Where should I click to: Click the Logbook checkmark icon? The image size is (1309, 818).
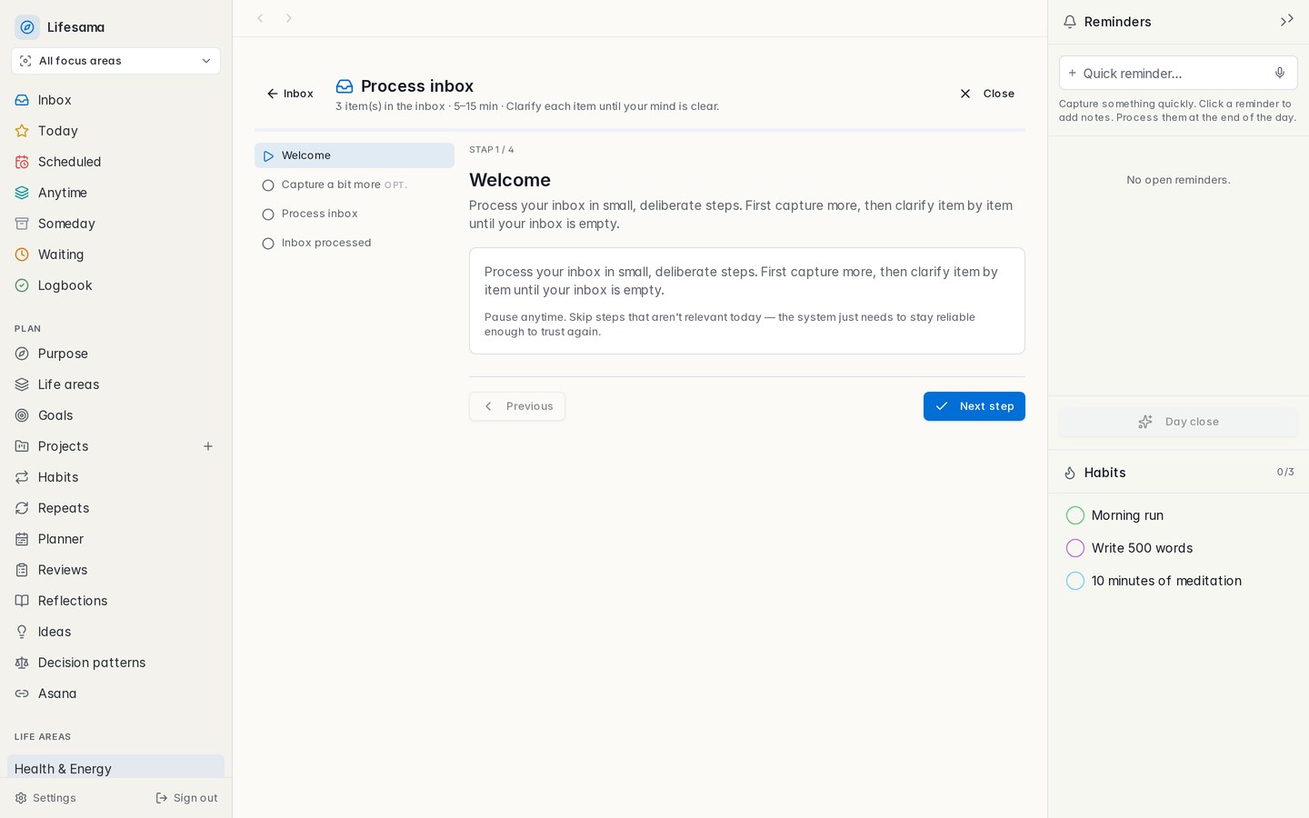click(x=22, y=285)
